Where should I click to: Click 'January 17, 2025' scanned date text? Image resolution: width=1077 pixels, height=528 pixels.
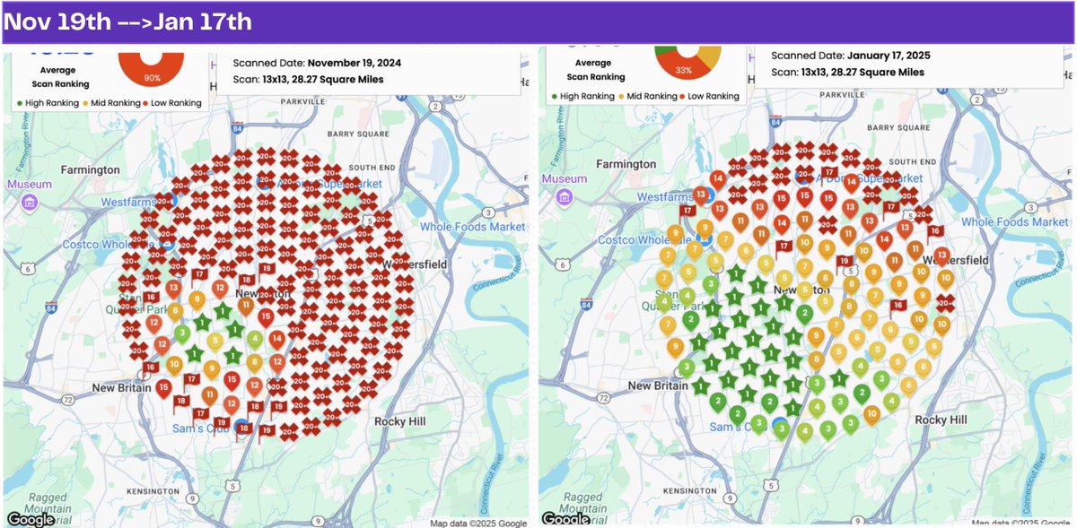point(889,56)
